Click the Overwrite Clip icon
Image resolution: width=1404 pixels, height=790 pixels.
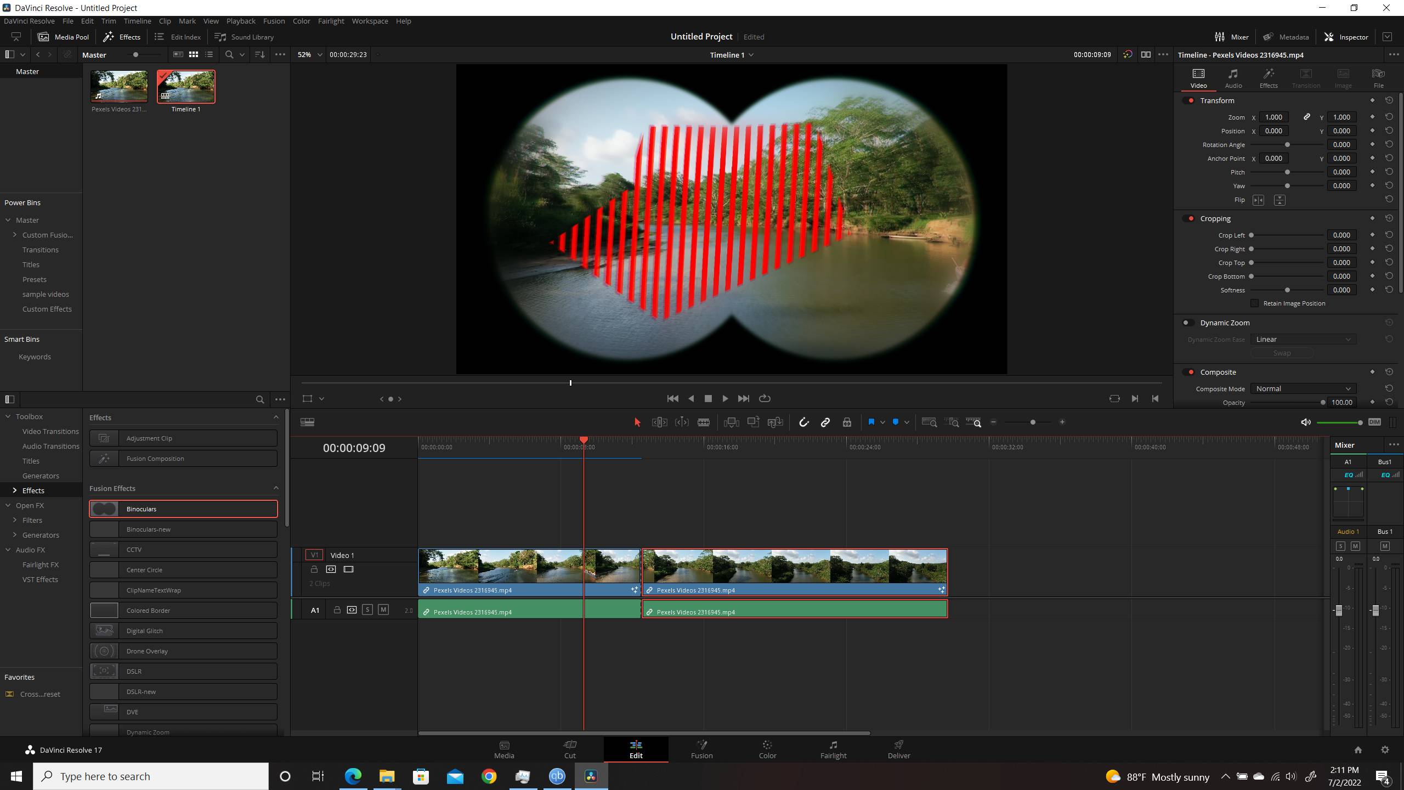pos(753,422)
